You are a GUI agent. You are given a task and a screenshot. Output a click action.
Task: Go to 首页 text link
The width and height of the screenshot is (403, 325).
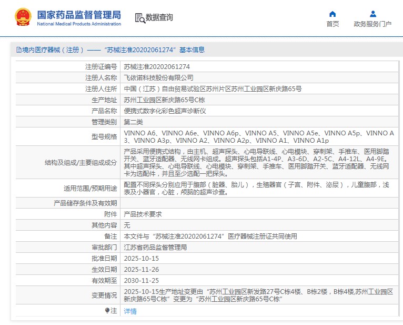coord(333,24)
